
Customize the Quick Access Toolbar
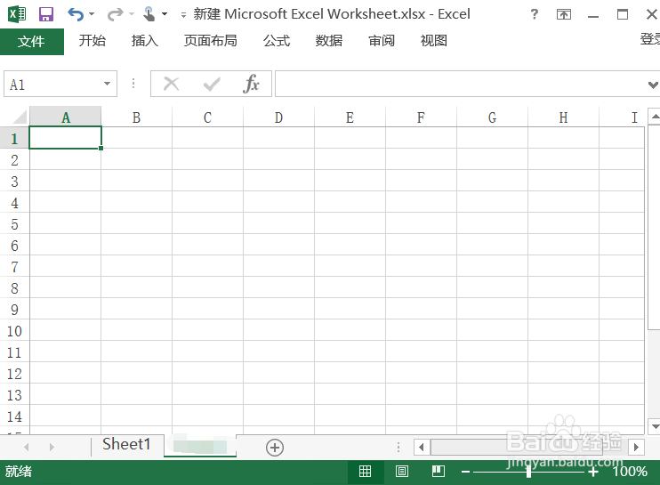point(183,15)
